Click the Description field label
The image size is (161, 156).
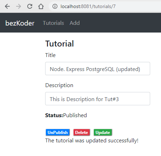(59, 85)
